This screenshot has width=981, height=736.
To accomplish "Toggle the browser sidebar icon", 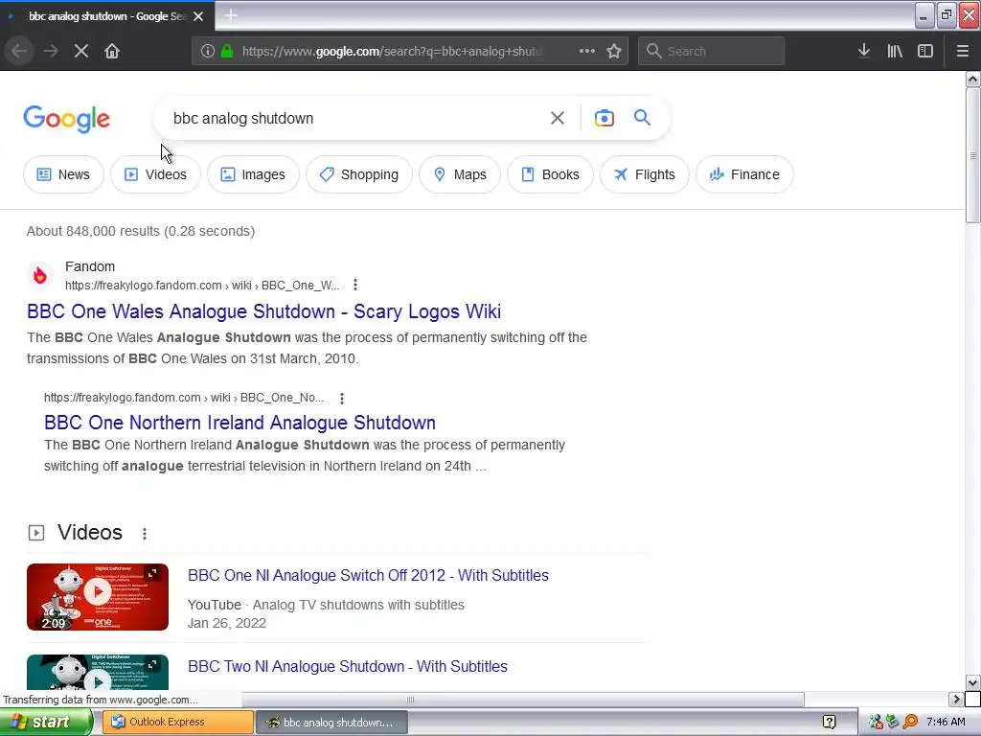I will coord(925,51).
